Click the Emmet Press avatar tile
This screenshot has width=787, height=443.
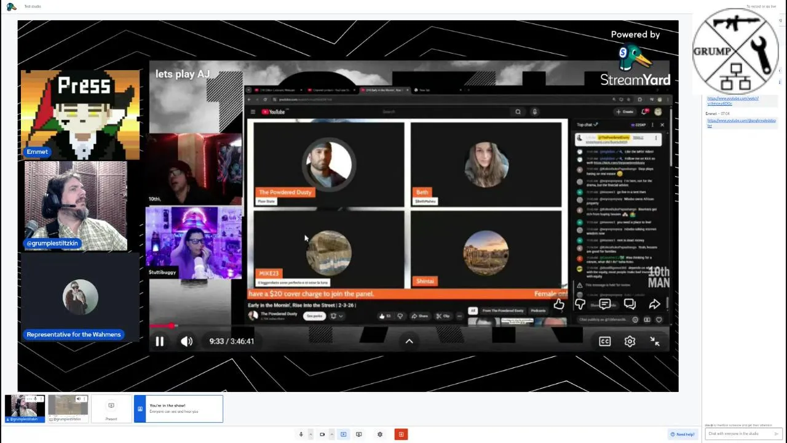[81, 115]
